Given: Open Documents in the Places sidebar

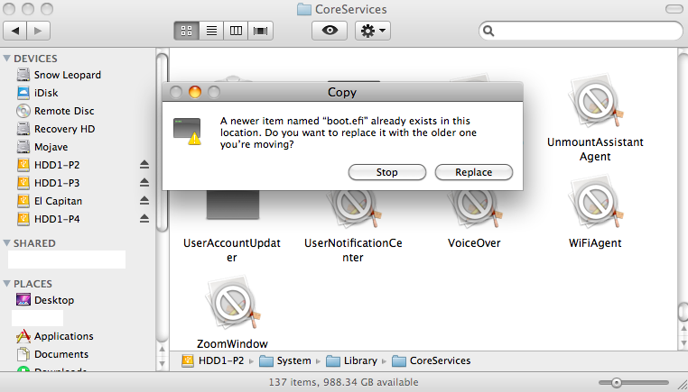Looking at the screenshot, I should coord(52,354).
